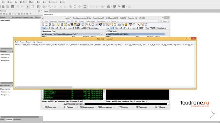Viewport: 220px width, 123px height.
Task: Open Инструменты menu in Metashape
Action: (53, 2)
